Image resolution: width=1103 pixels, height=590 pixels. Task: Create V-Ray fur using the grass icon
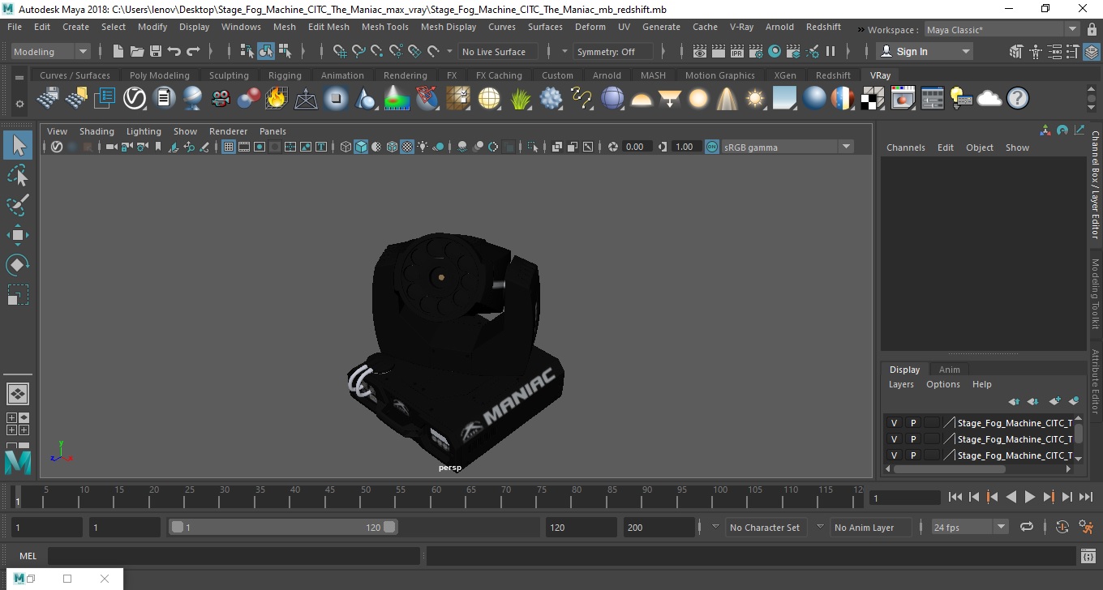point(520,99)
